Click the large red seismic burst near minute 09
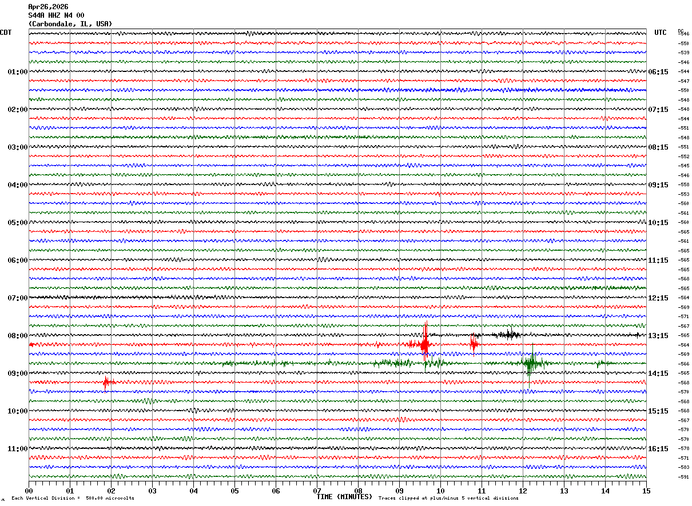 [x=424, y=344]
